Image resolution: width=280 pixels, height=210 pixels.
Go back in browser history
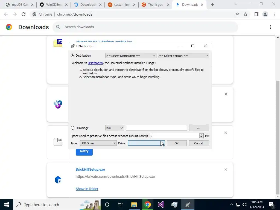6,14
